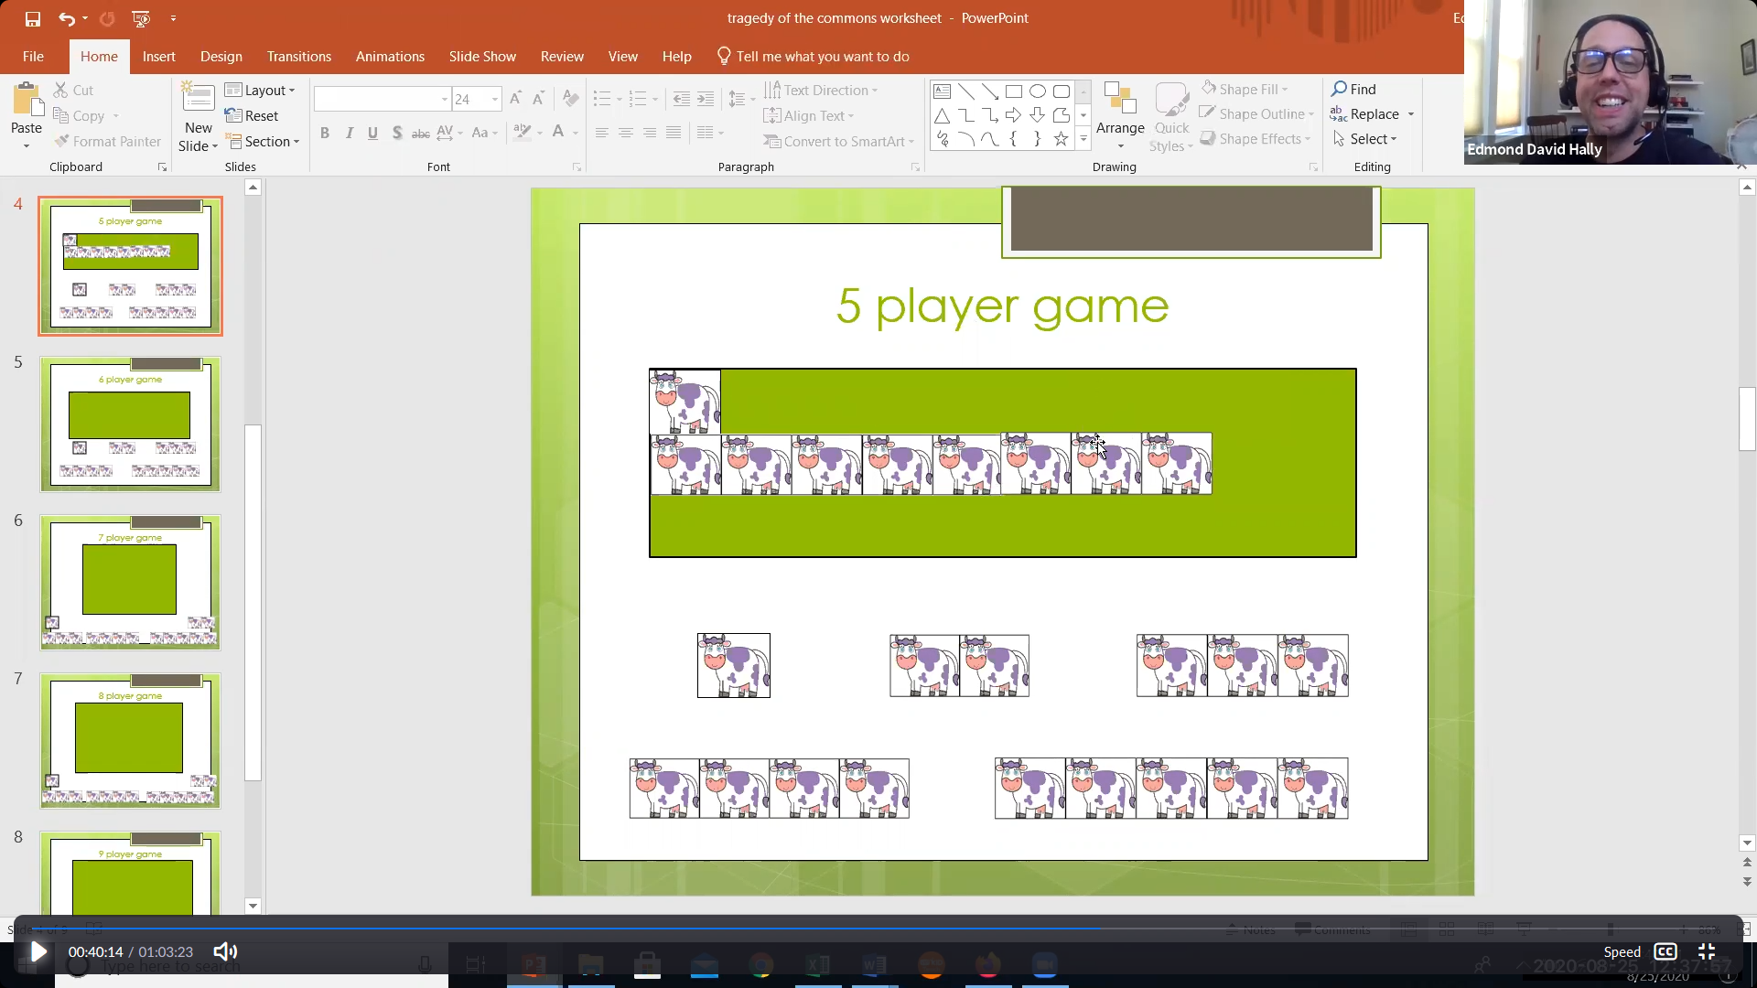The width and height of the screenshot is (1757, 988).
Task: Select the text box shape
Action: [942, 91]
